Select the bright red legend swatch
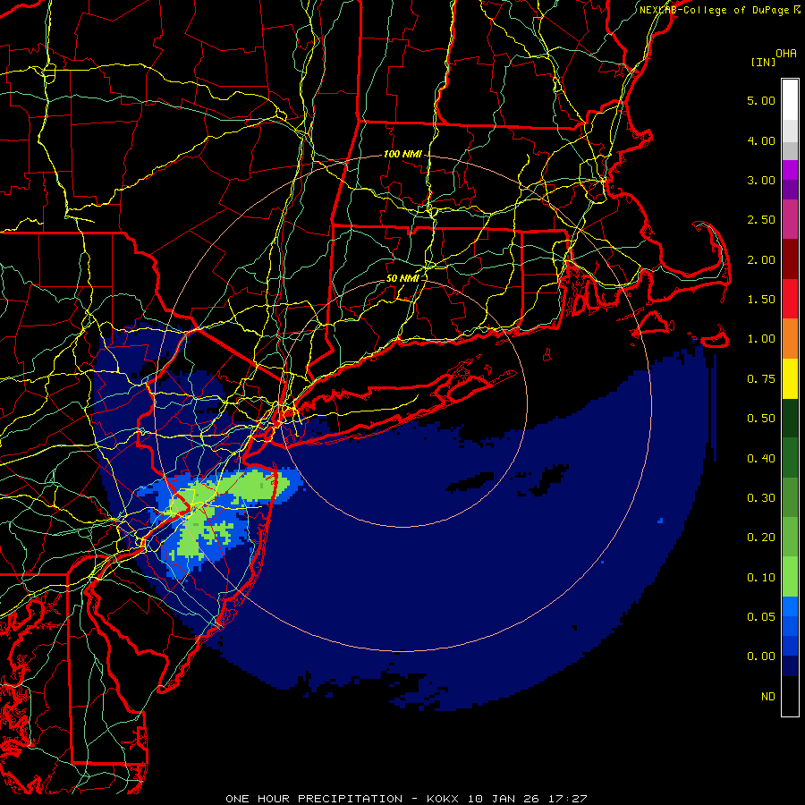Viewport: 805px width, 805px height. pyautogui.click(x=790, y=299)
